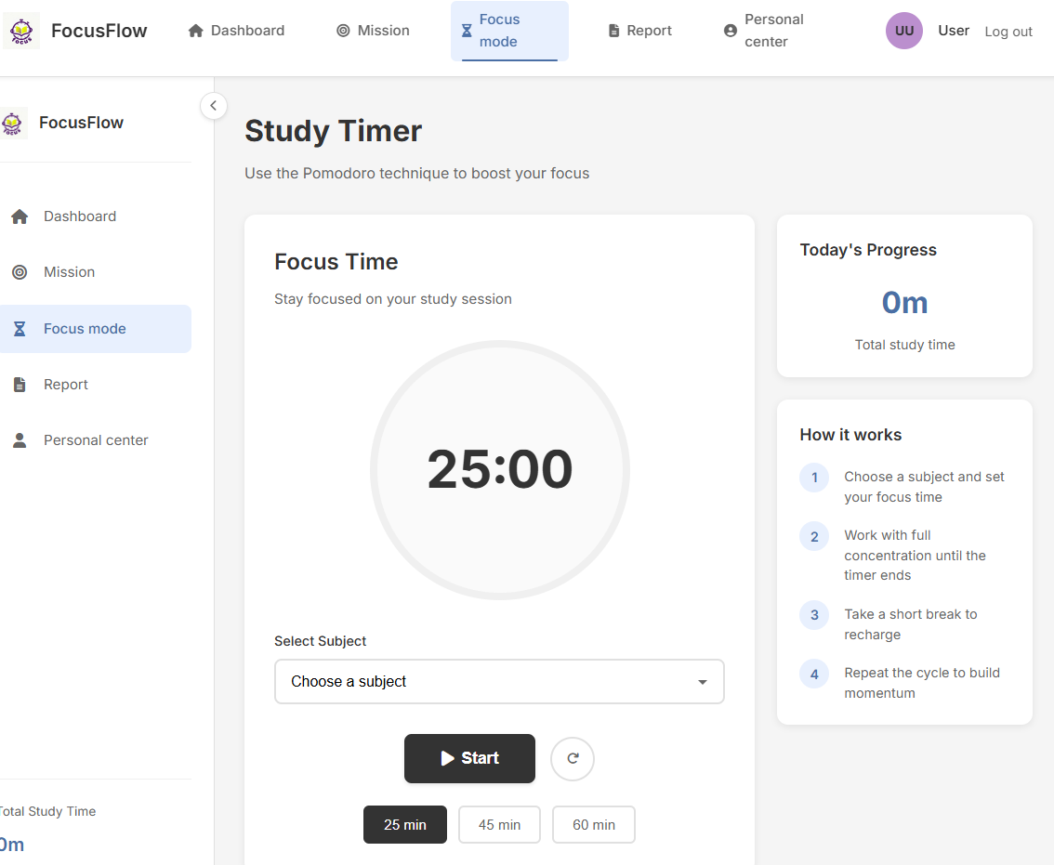Select the Focus mode top navigation tab
Image resolution: width=1054 pixels, height=865 pixels.
click(509, 31)
